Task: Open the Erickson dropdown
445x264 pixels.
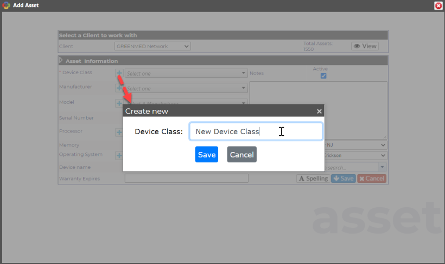Action: [x=355, y=155]
